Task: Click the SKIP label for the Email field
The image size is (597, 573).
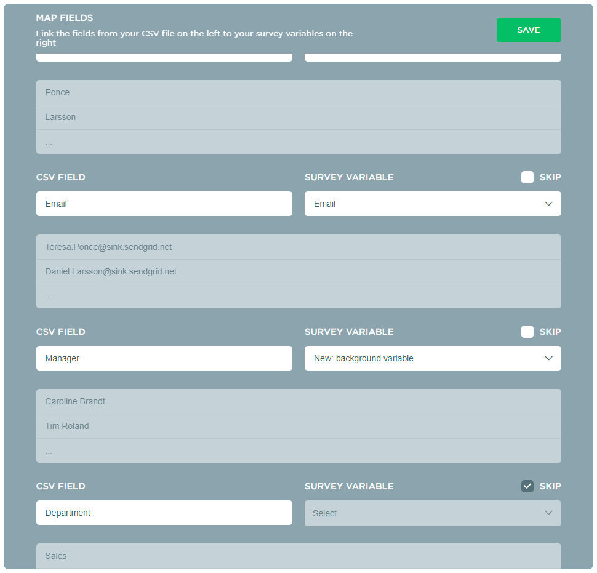Action: click(x=550, y=177)
